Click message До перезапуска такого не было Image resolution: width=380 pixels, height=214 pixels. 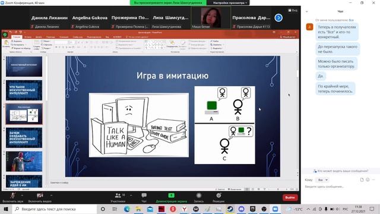pos(337,49)
